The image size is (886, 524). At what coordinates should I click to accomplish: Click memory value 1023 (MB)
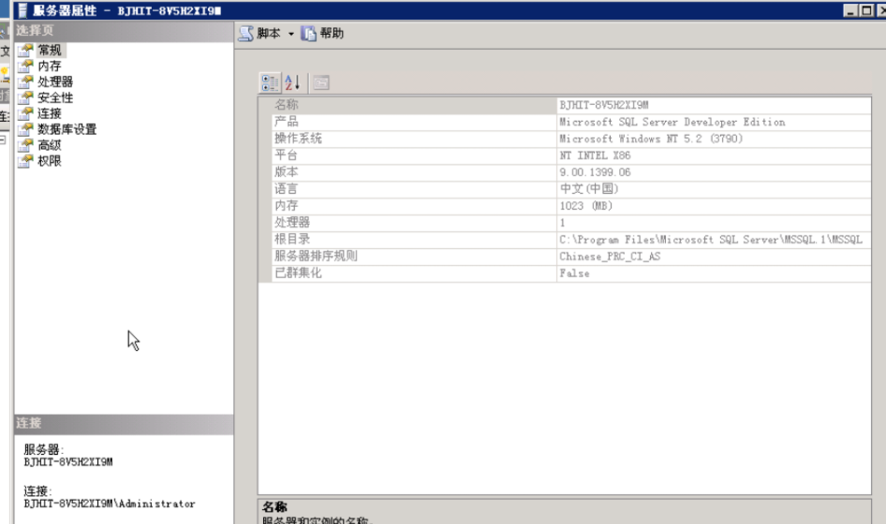pyautogui.click(x=586, y=206)
